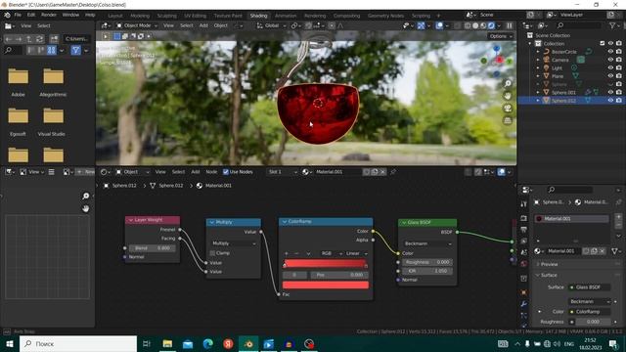
Task: Hide Plane with eye icon
Action: tap(610, 76)
